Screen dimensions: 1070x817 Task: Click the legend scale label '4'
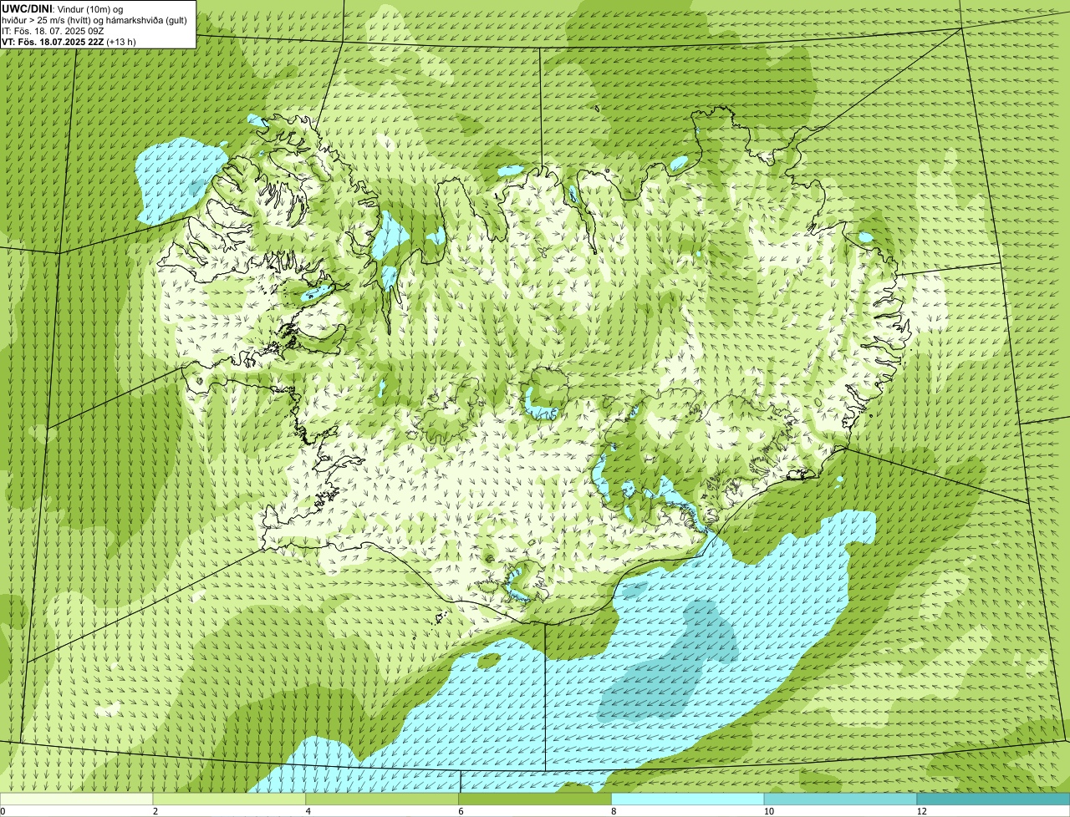[x=308, y=811]
